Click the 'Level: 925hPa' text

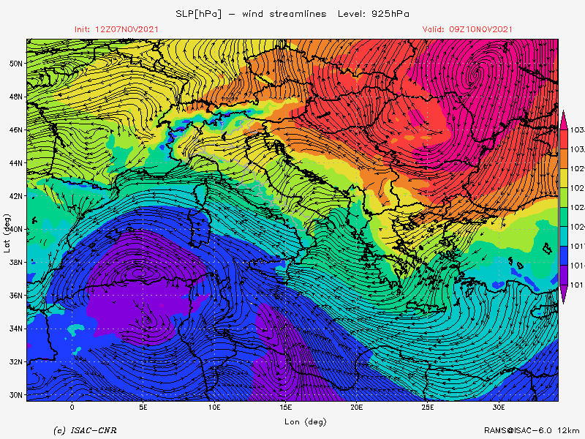point(374,14)
